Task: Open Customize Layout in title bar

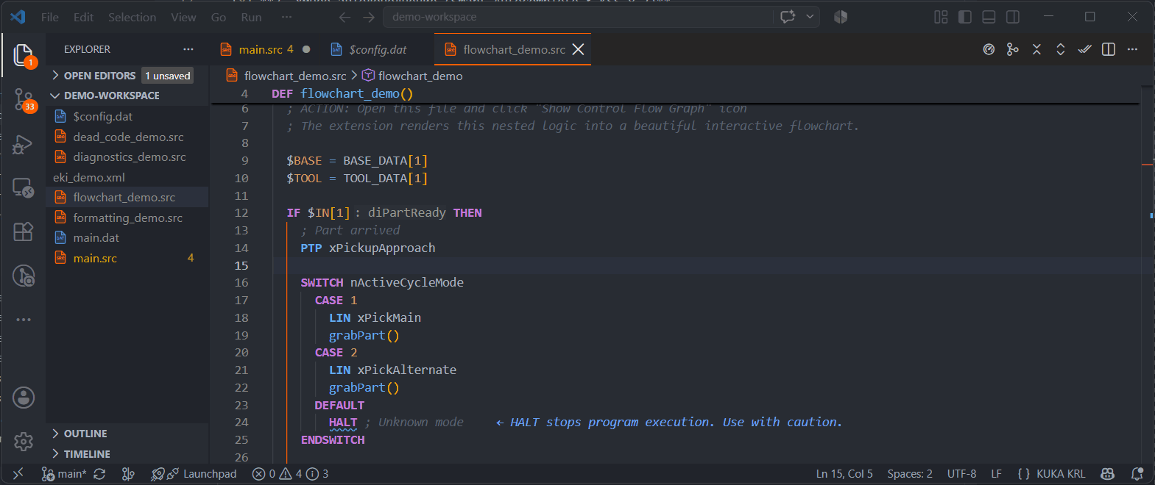Action: pyautogui.click(x=941, y=16)
